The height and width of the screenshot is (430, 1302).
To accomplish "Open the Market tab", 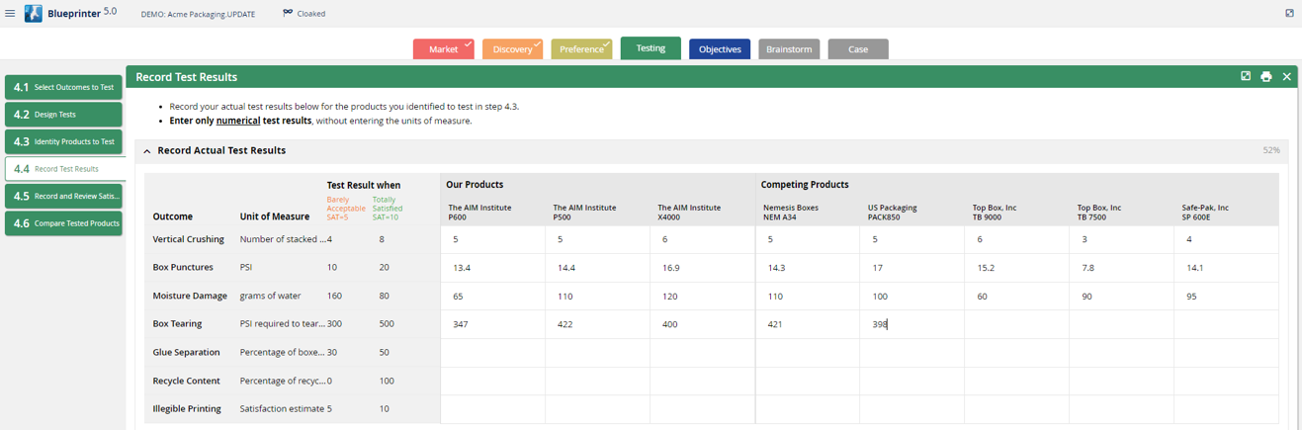I will click(444, 49).
